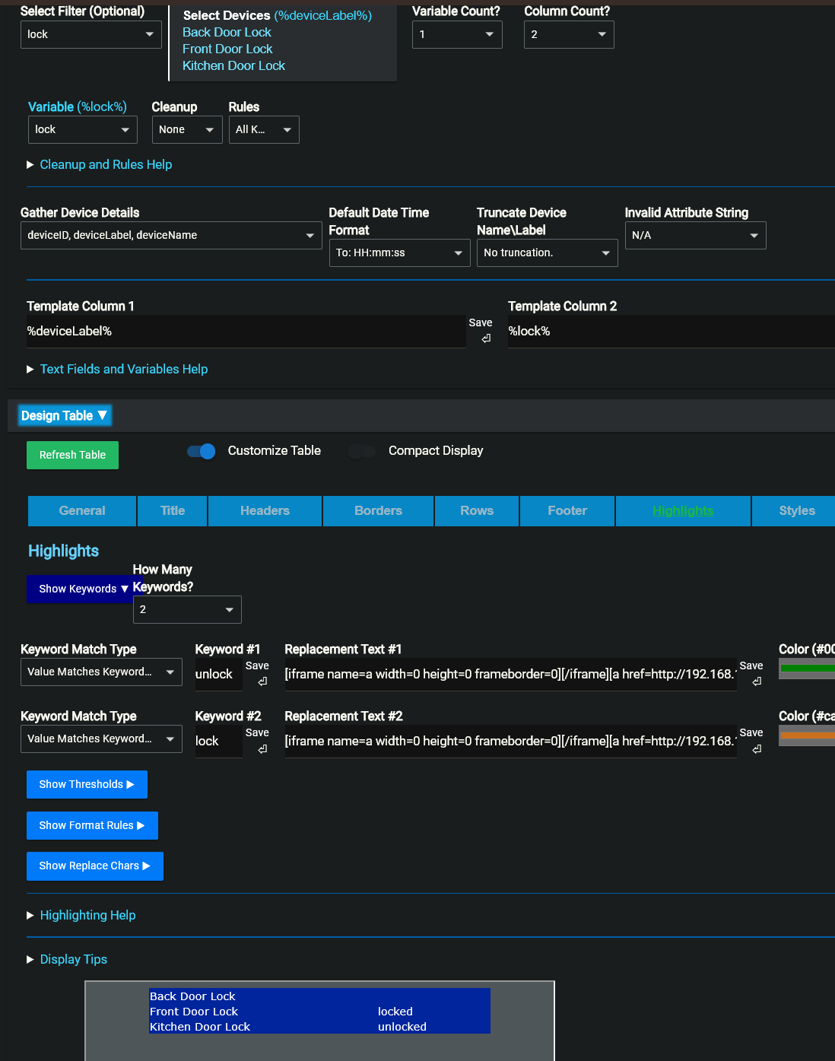This screenshot has width=835, height=1061.
Task: Open the Column Count dropdown
Action: (x=568, y=34)
